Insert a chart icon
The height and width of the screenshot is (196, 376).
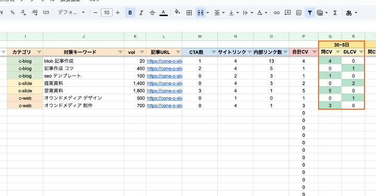[x=299, y=12]
